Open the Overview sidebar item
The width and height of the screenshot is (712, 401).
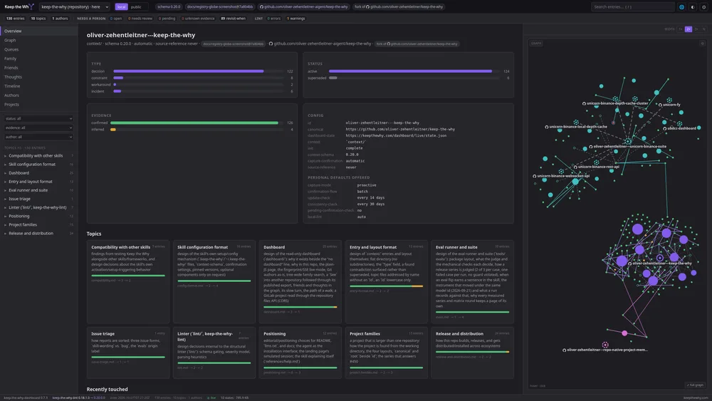(39, 31)
